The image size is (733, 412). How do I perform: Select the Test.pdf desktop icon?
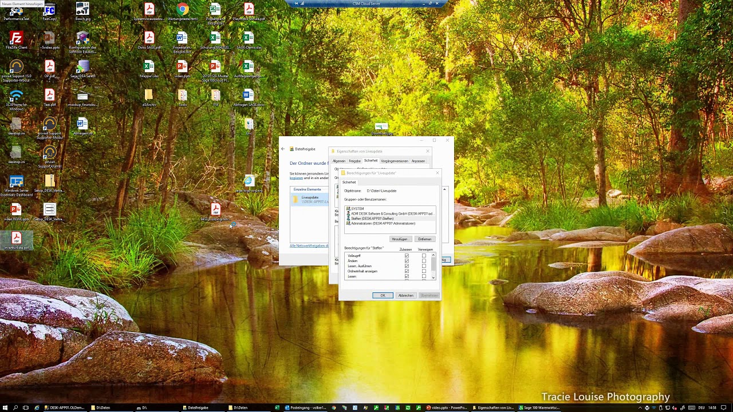pyautogui.click(x=50, y=98)
